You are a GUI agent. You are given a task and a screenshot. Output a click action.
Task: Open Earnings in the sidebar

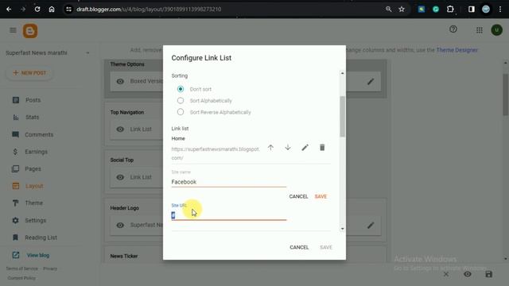point(36,152)
